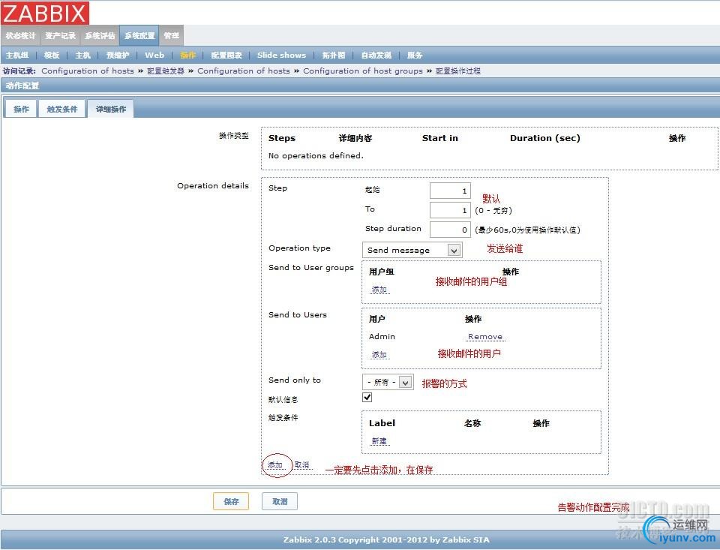Go to 自动发现 submenu
This screenshot has height=550, width=720.
click(376, 55)
